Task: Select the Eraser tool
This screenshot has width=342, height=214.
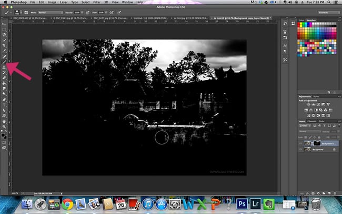Action: (x=4, y=78)
